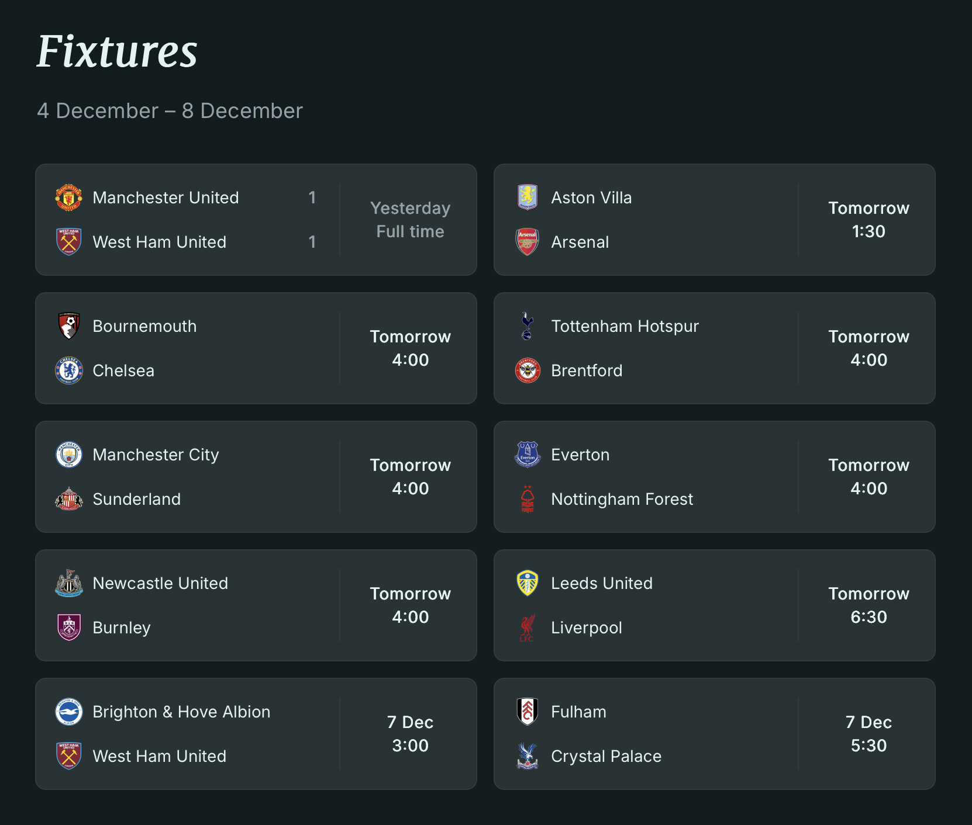Click the Manchester City club crest

[x=69, y=455]
